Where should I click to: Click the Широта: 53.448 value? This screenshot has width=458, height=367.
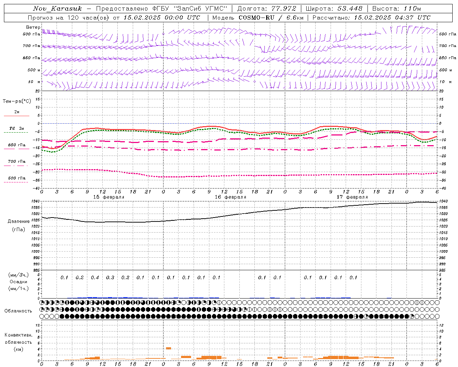(x=334, y=8)
